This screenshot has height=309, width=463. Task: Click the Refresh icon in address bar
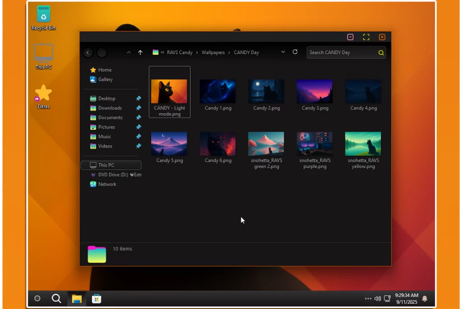click(295, 52)
